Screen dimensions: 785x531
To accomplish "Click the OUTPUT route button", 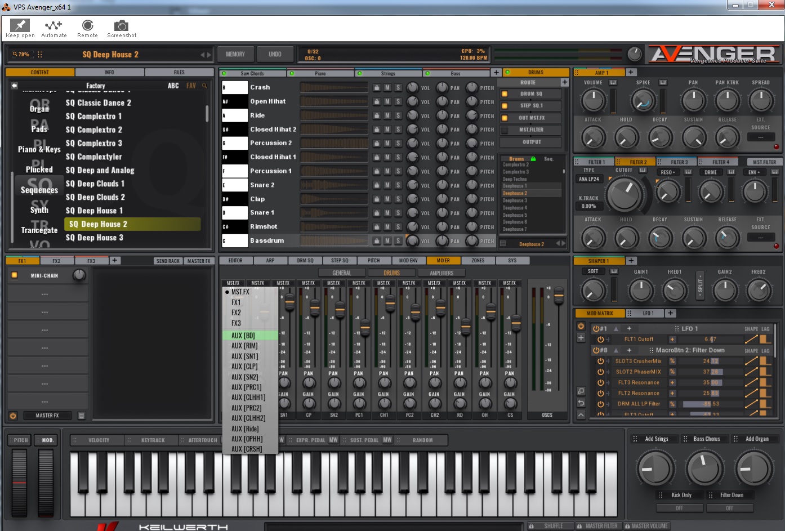I will (x=531, y=142).
